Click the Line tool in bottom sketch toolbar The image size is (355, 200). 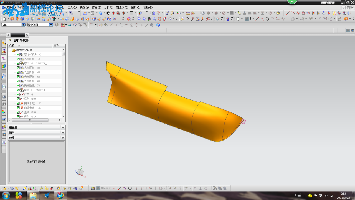tap(120, 188)
